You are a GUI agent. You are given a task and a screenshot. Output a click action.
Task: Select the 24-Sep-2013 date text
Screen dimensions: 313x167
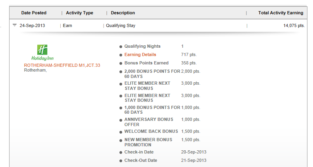(32, 25)
